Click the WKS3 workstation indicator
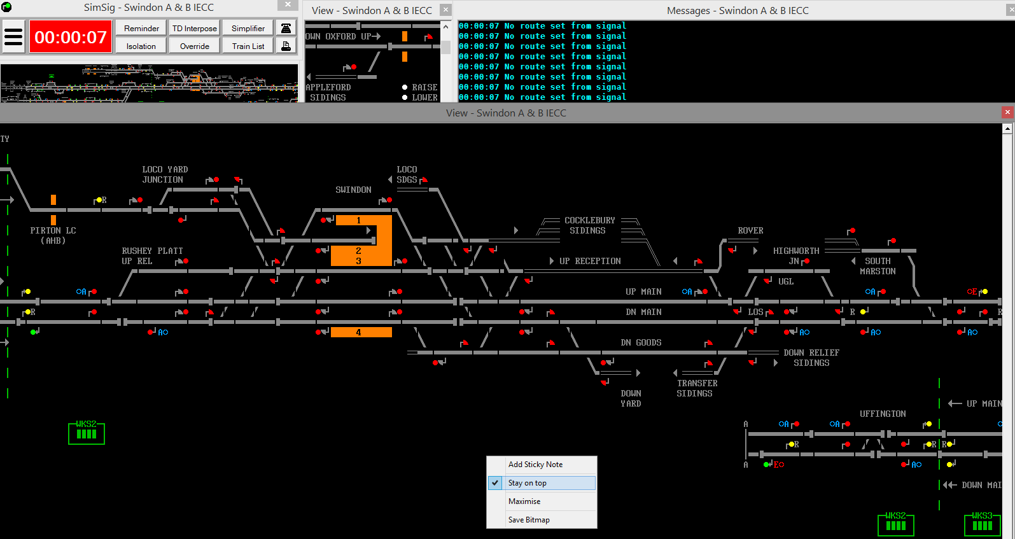The width and height of the screenshot is (1015, 539). point(982,524)
